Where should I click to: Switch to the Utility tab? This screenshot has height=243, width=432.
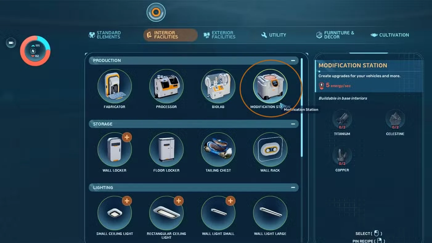coord(274,35)
